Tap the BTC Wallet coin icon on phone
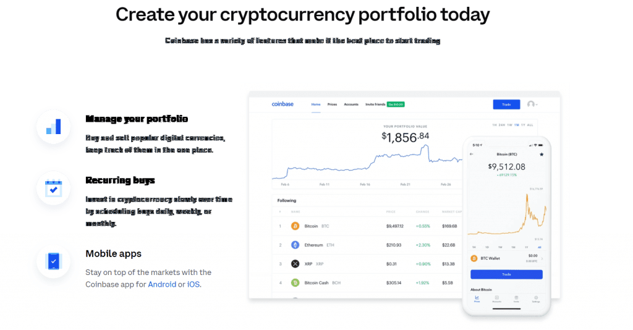The width and height of the screenshot is (633, 330). (x=474, y=258)
